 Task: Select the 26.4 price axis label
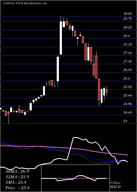[127, 78]
